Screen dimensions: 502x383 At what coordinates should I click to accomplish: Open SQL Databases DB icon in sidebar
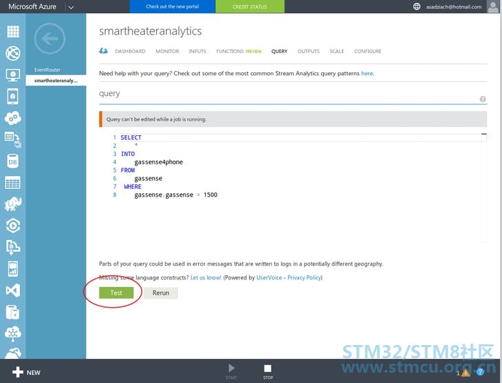(x=12, y=161)
